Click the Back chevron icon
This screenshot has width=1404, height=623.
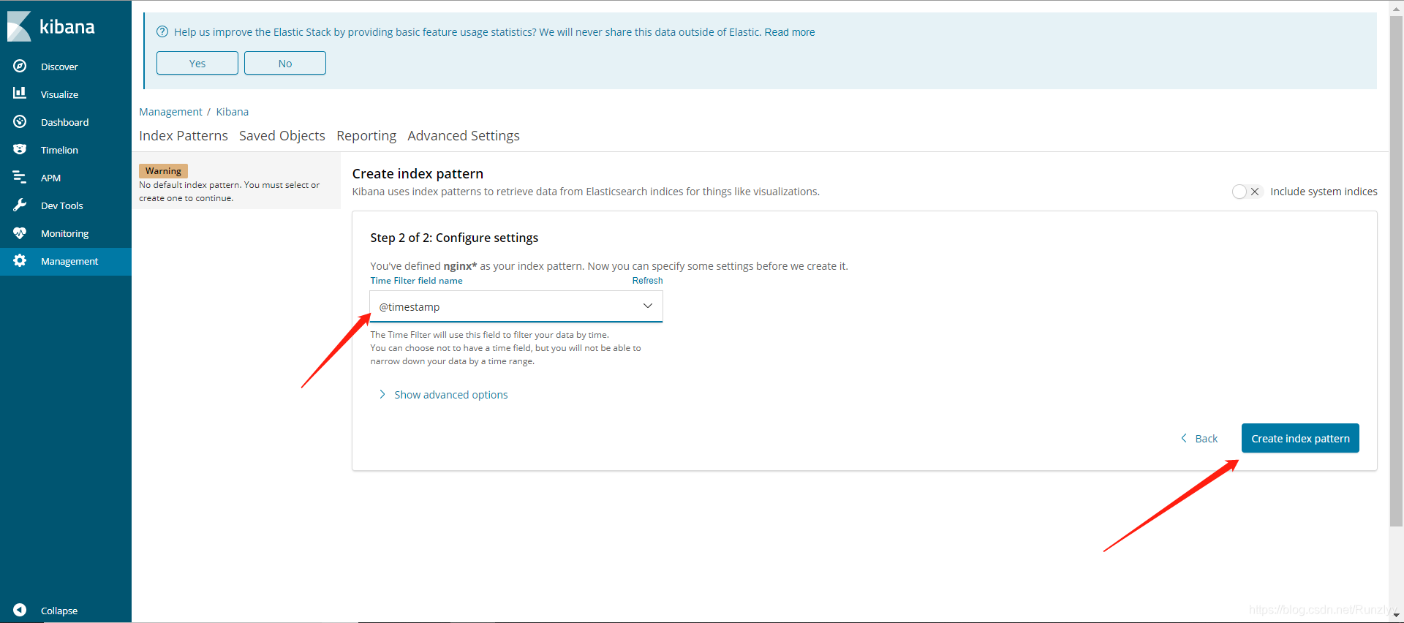click(1184, 438)
